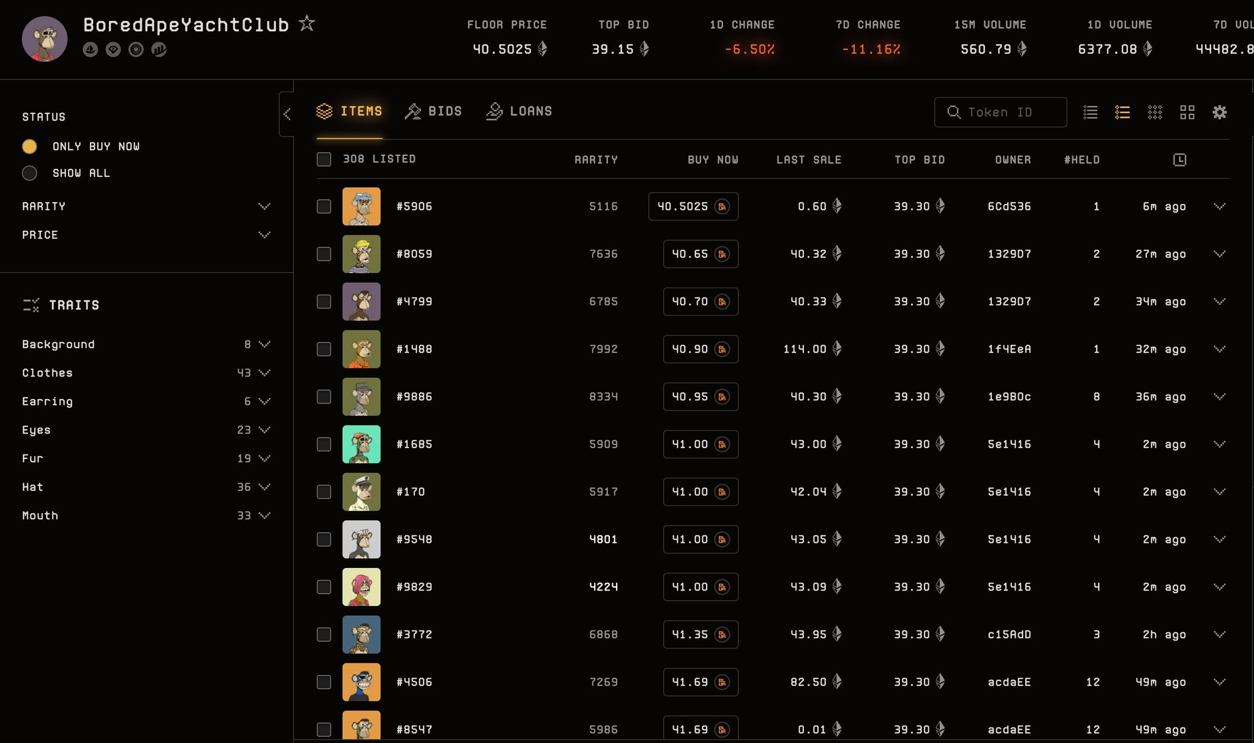Switch to compact list view
The image size is (1254, 743).
[x=1091, y=112]
